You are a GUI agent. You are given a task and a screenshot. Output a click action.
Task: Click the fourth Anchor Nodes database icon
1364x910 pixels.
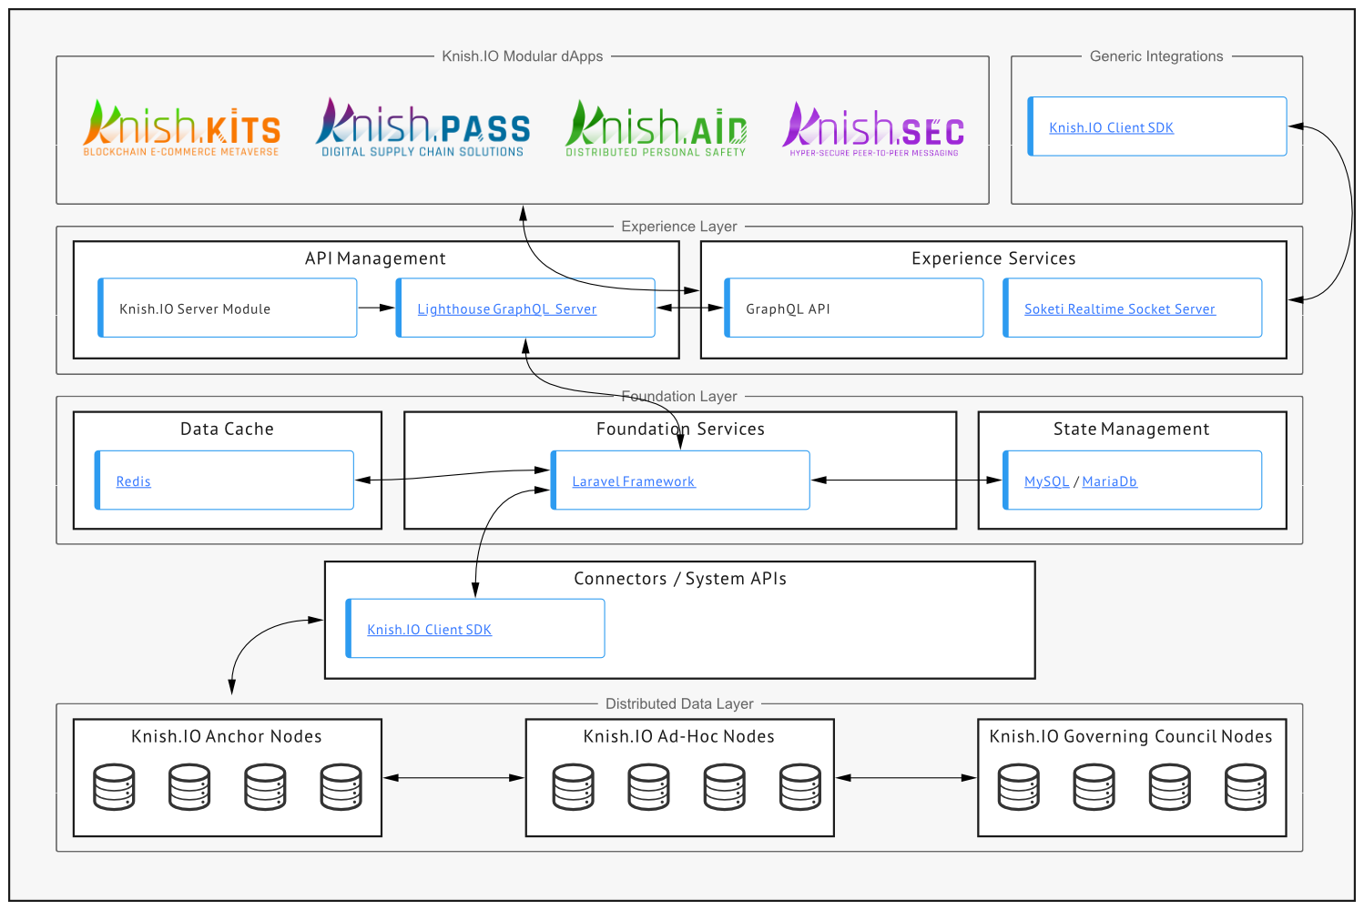tap(341, 787)
